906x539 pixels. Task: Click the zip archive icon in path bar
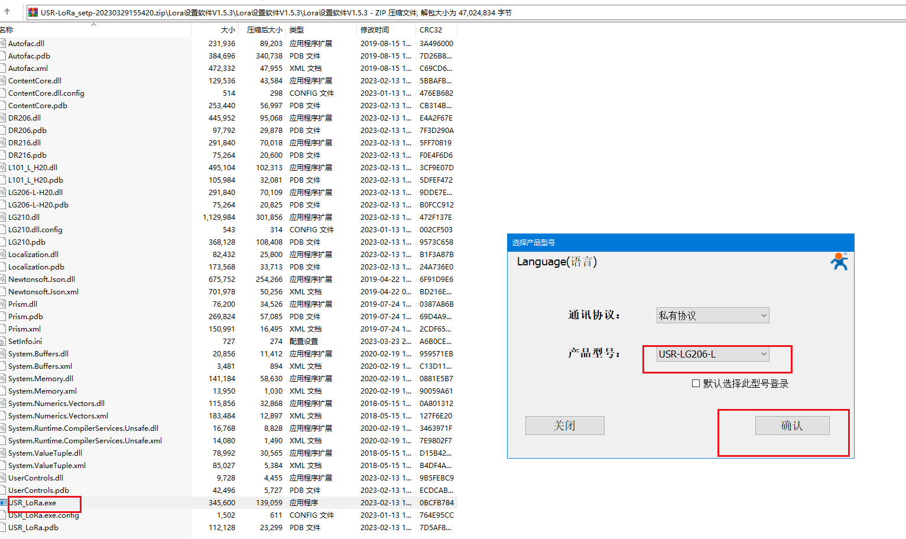33,12
